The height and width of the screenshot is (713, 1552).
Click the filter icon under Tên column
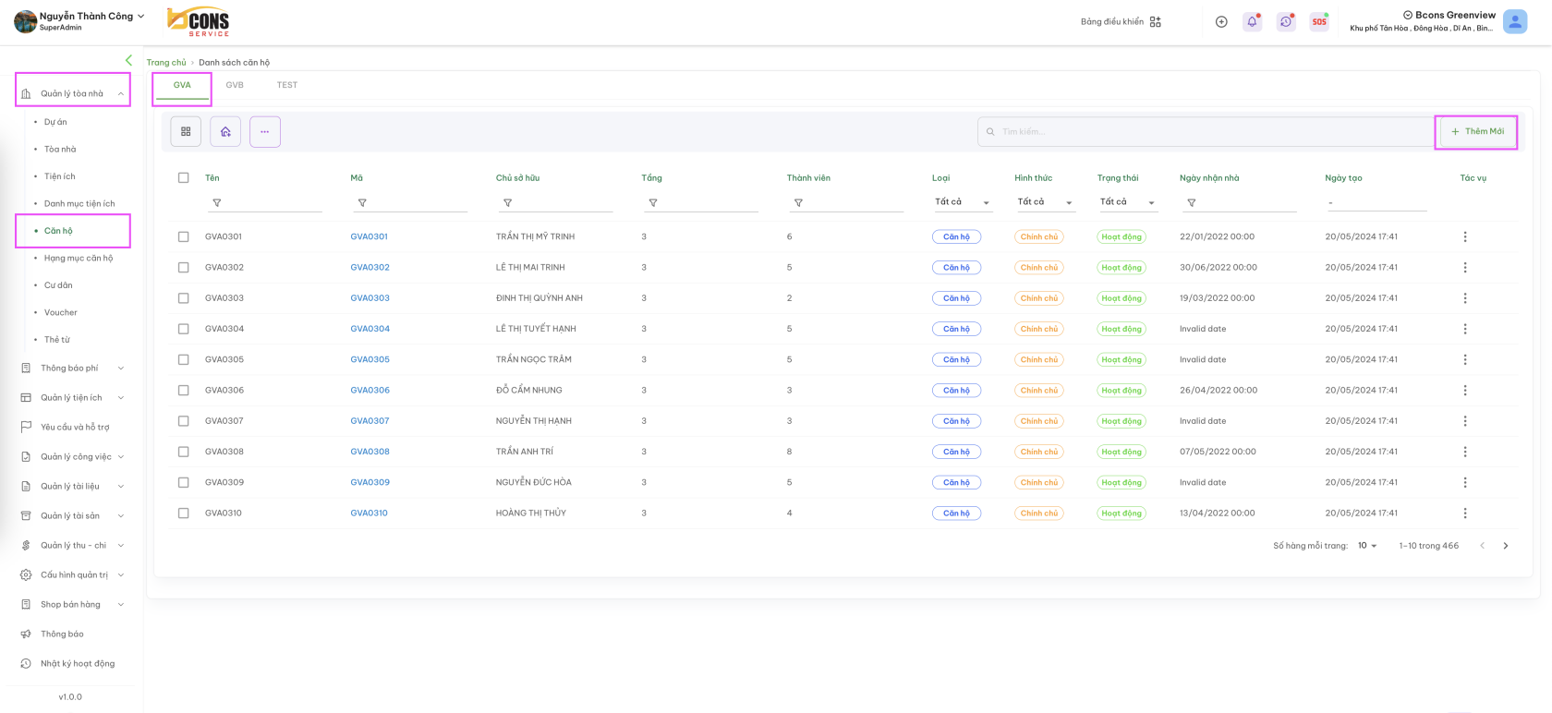[x=217, y=202]
